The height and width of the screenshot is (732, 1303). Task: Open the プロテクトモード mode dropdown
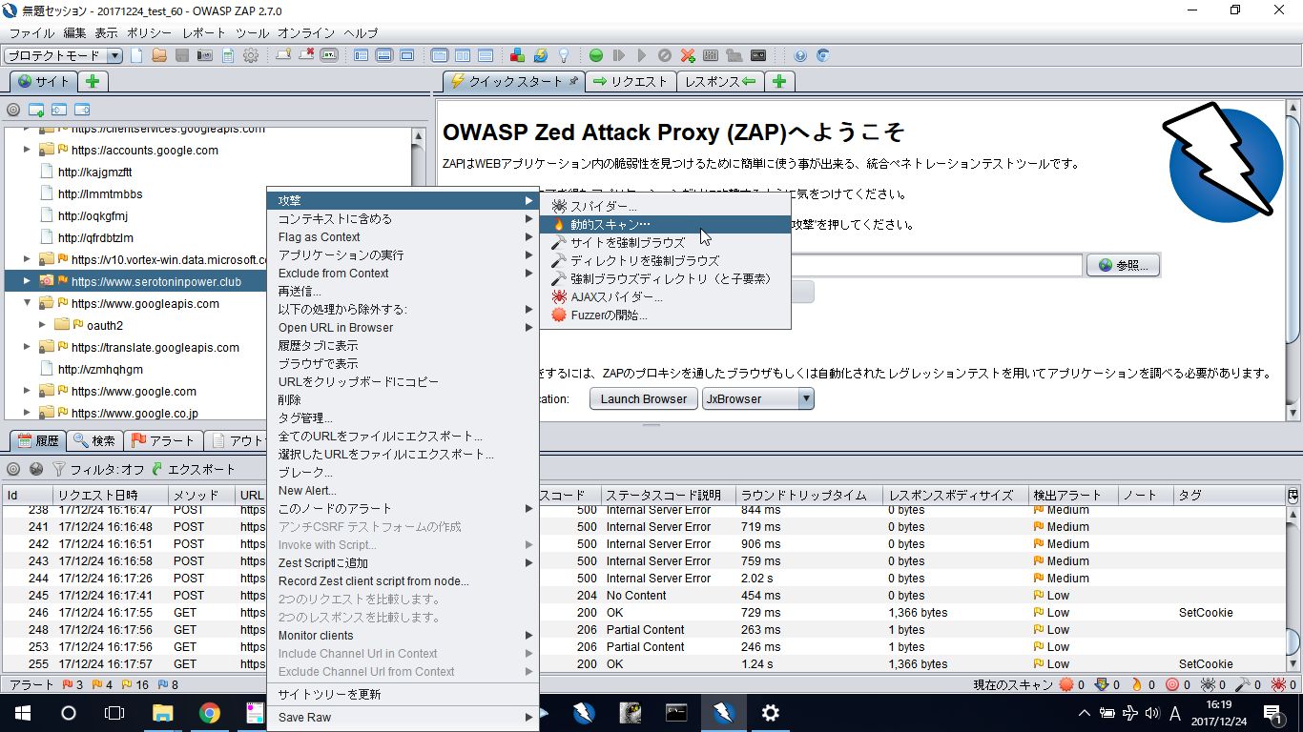click(x=64, y=55)
